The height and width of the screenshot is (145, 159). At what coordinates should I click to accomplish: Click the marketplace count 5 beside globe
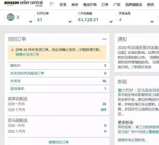click(18, 17)
